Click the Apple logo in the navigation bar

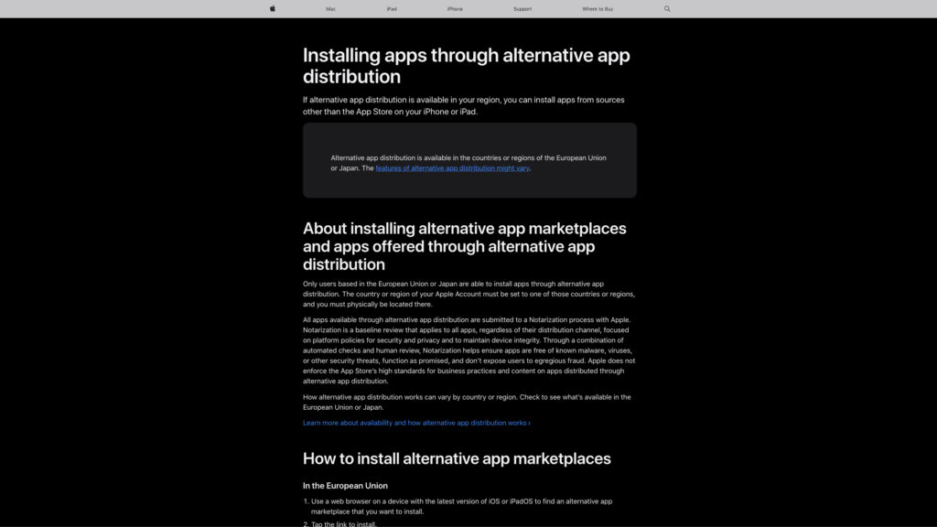tap(272, 8)
